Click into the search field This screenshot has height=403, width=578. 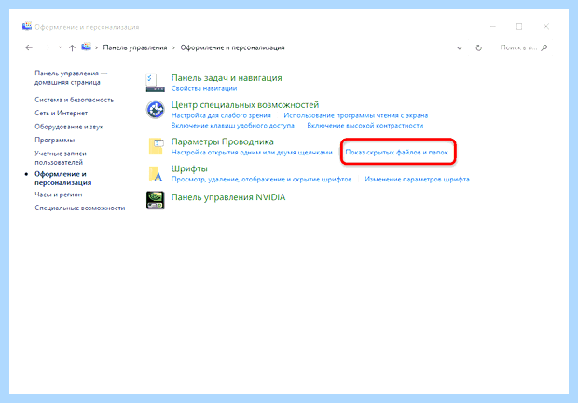(518, 47)
